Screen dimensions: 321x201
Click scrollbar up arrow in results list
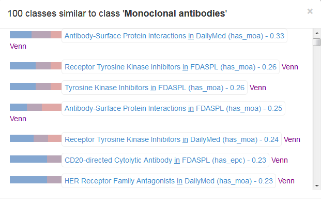(317, 33)
